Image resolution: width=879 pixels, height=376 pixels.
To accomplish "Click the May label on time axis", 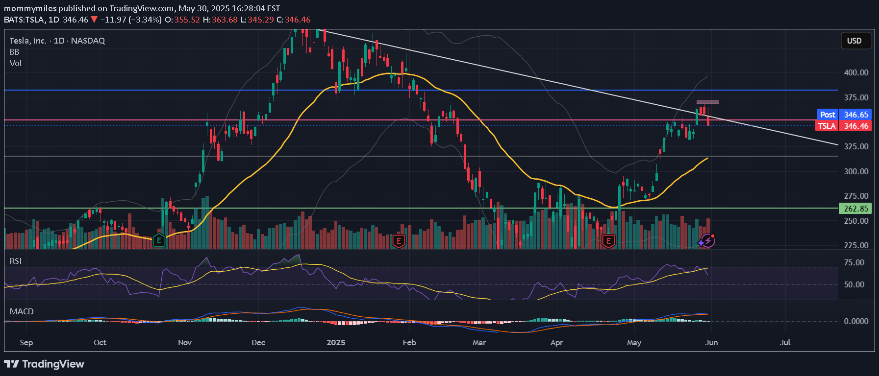I will point(634,342).
